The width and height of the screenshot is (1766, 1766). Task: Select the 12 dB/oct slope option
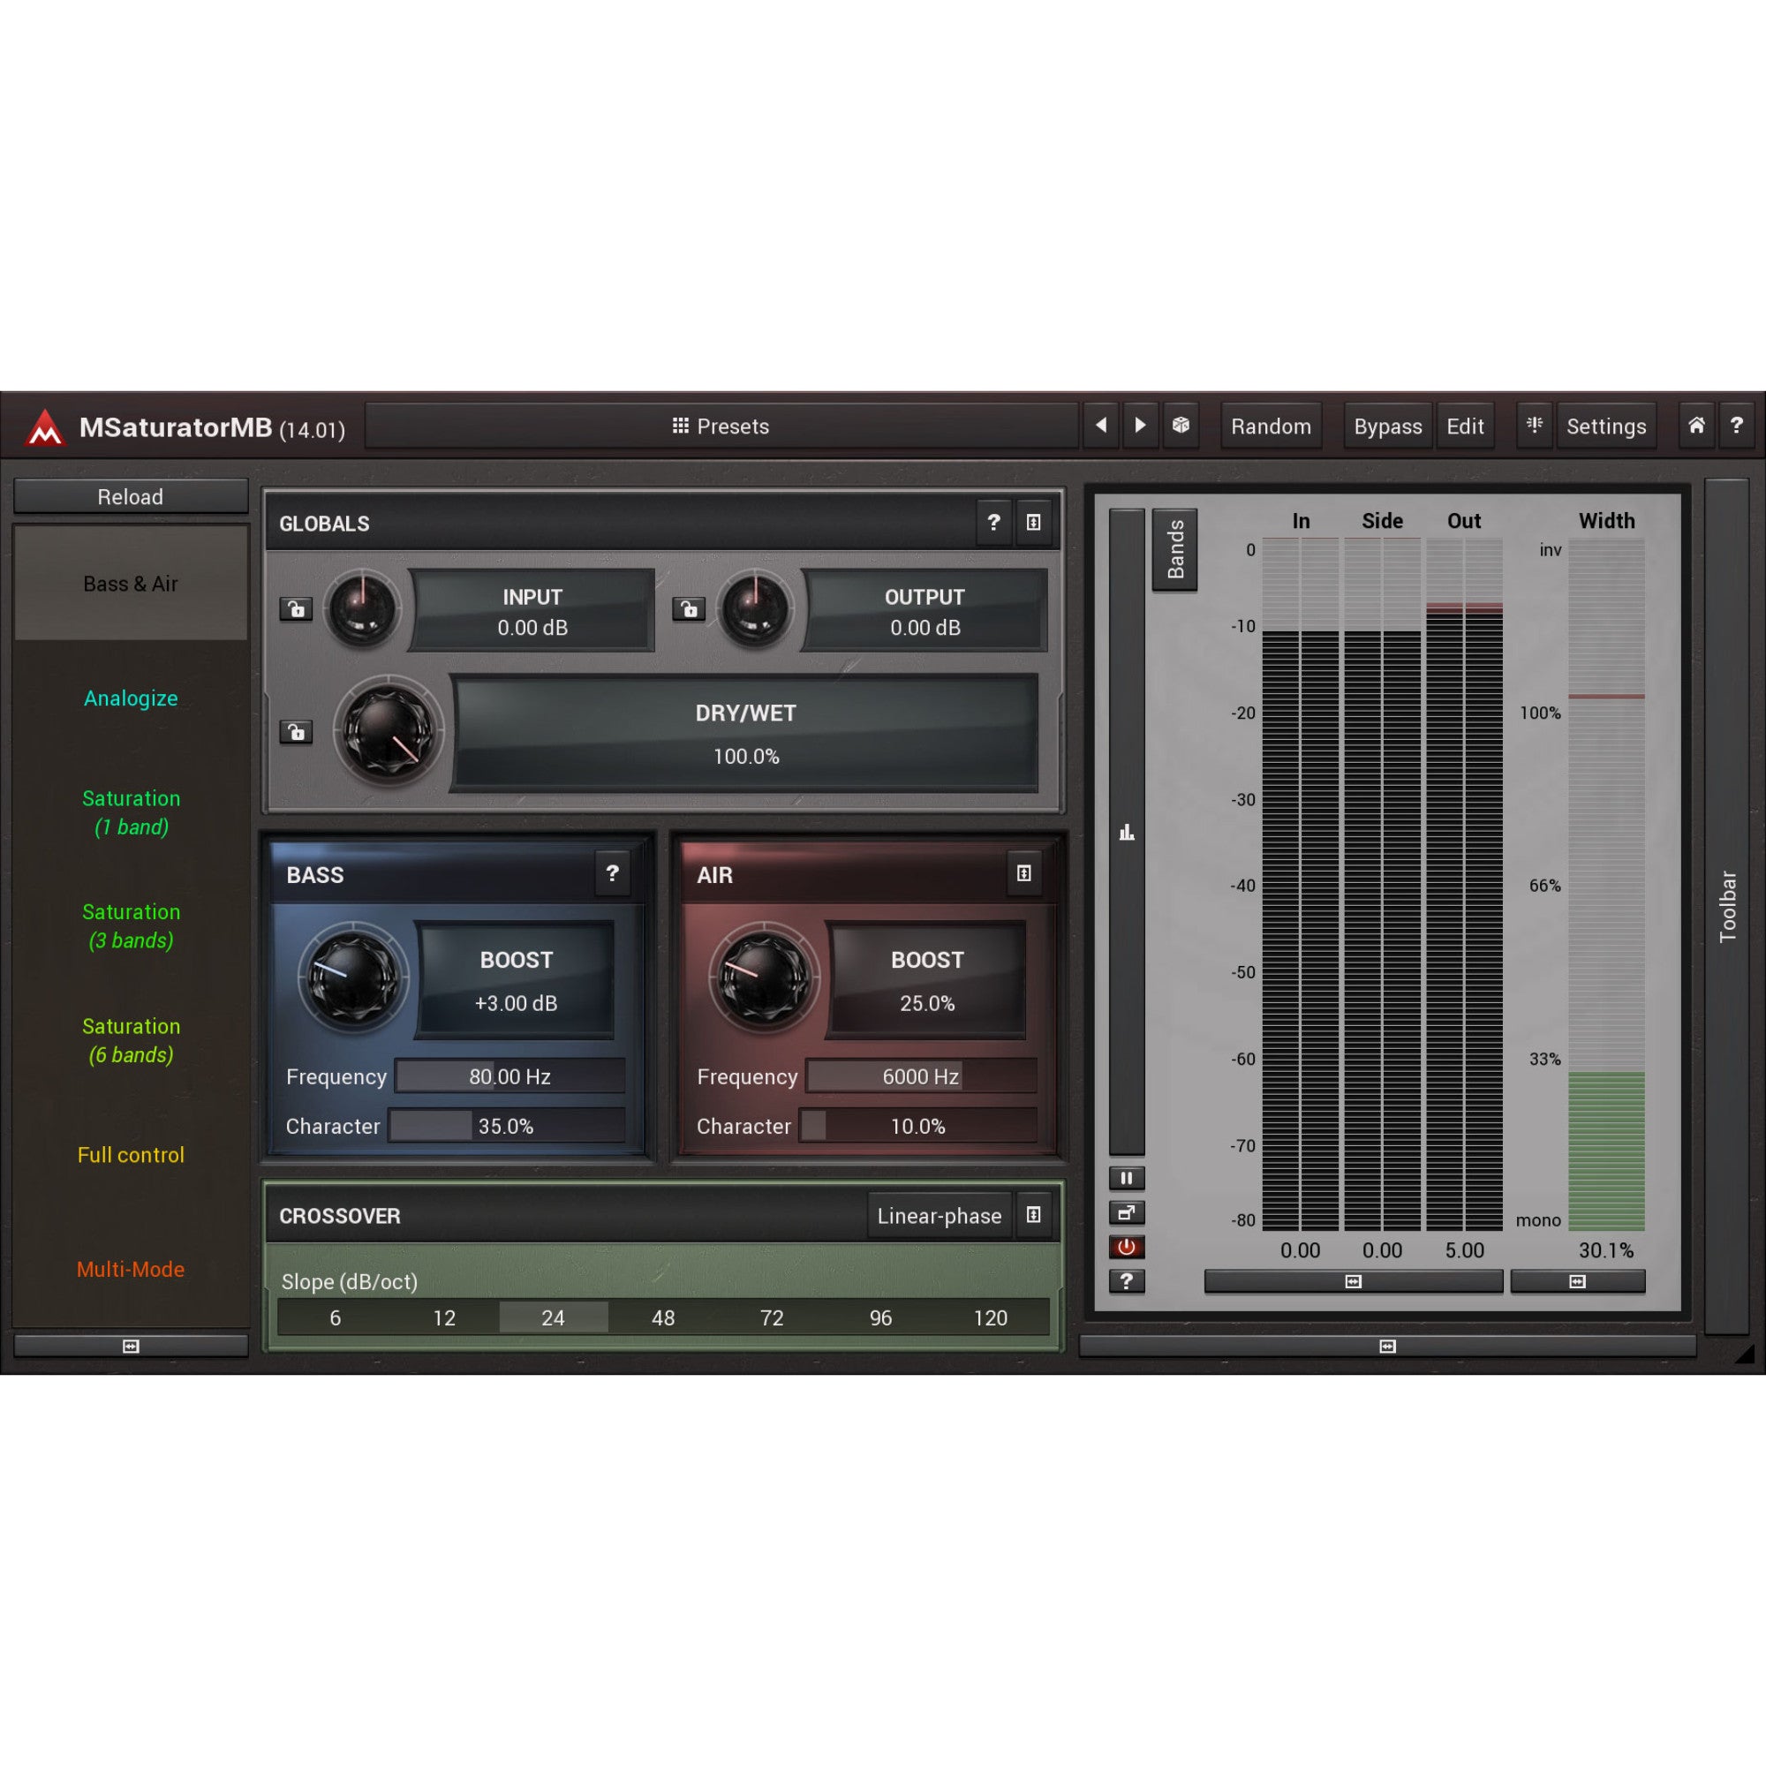444,1317
